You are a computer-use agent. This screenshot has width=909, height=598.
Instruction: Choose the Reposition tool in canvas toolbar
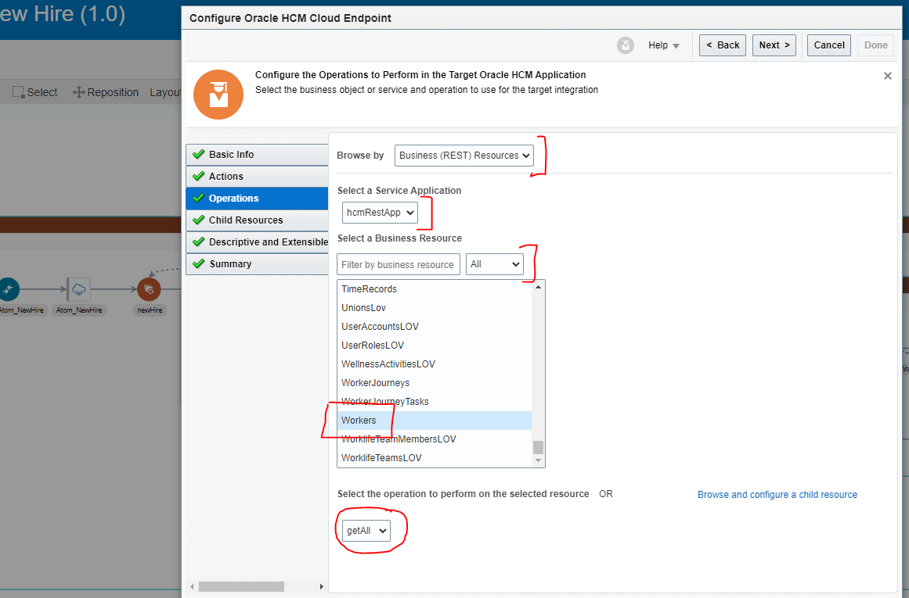(x=106, y=92)
